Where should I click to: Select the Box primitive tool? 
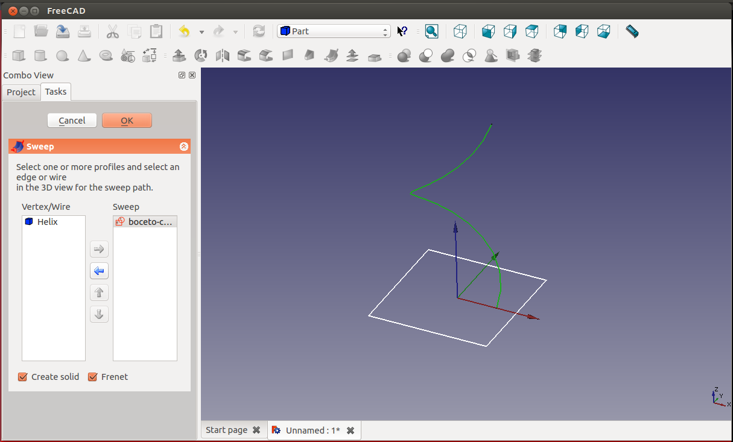point(19,56)
